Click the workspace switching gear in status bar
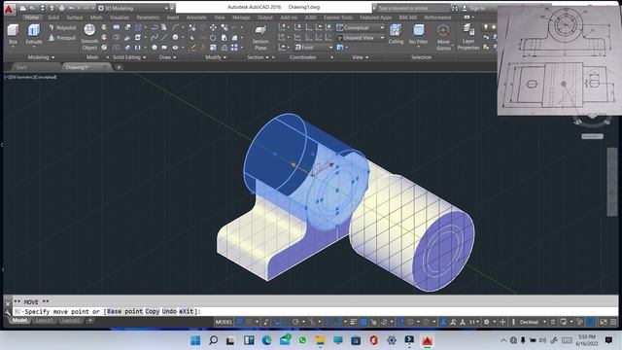Image resolution: width=622 pixels, height=350 pixels. (x=486, y=322)
